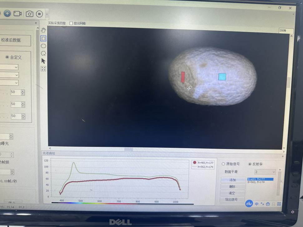
Task: Enable the 显示网格 grid checkbox
Action: pyautogui.click(x=71, y=23)
